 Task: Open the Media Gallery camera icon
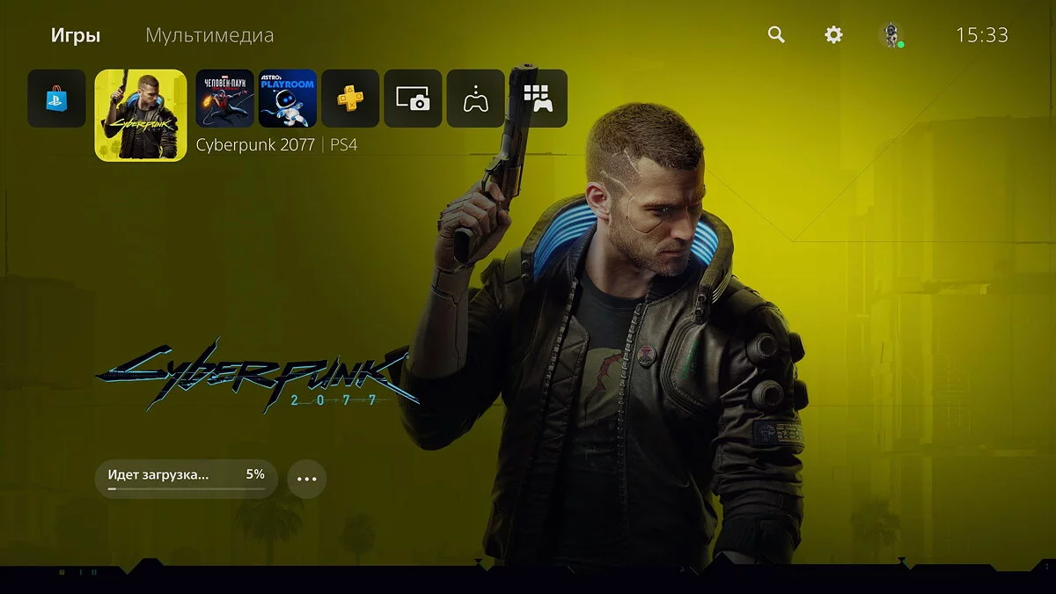coord(413,99)
